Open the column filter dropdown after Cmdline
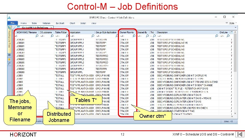 (x=232, y=32)
